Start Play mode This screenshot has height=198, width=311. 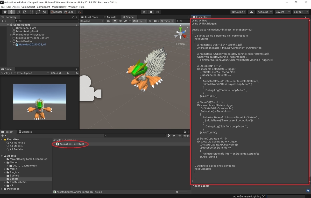pos(144,12)
